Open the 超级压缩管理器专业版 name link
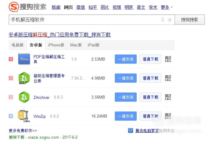 click(49, 78)
